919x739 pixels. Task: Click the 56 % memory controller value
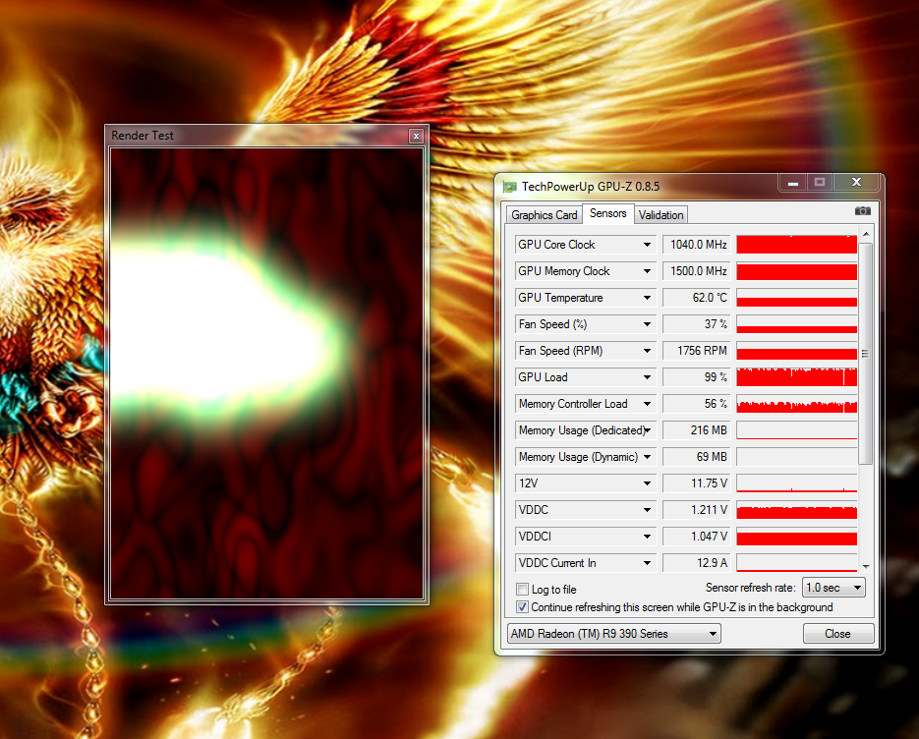coord(697,404)
